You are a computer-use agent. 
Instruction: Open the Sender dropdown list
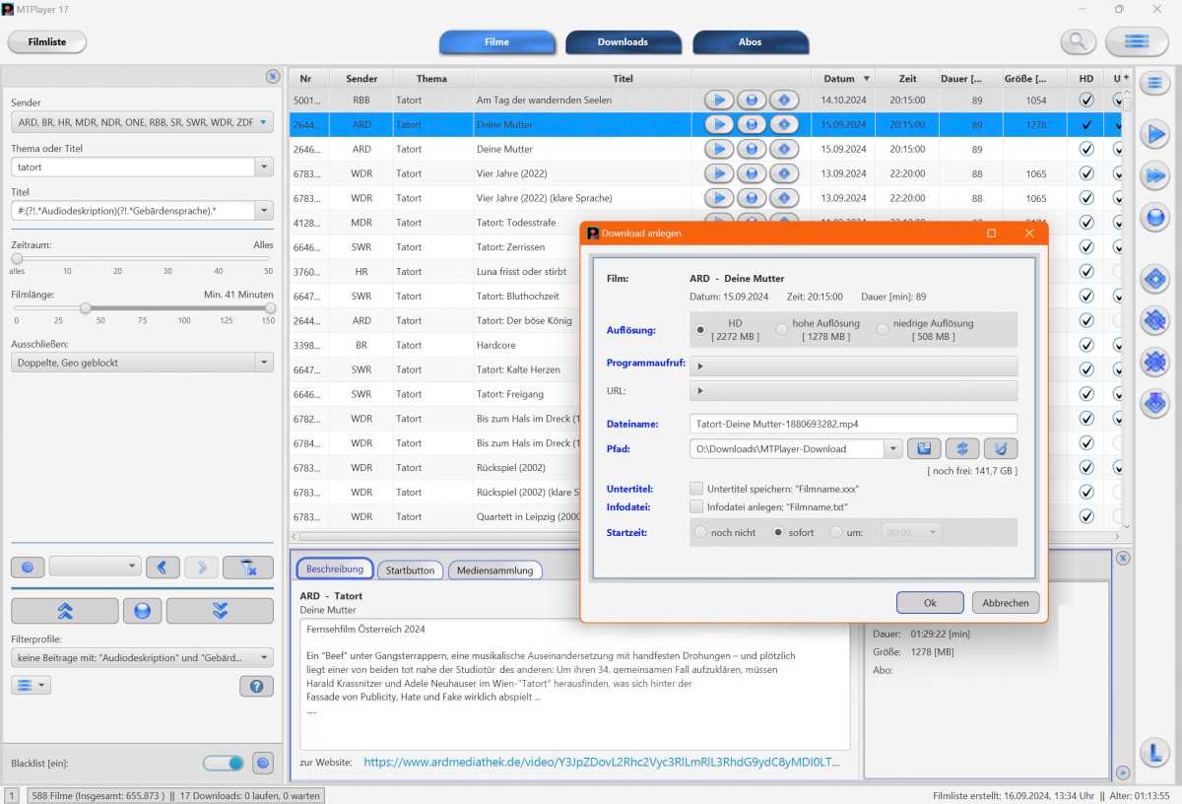(264, 122)
